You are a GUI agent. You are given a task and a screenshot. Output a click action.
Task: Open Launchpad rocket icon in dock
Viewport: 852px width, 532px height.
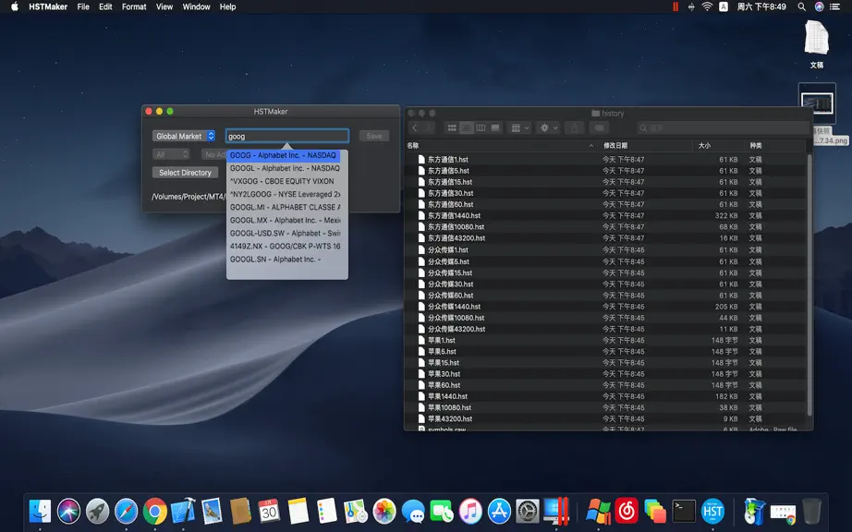pos(97,512)
